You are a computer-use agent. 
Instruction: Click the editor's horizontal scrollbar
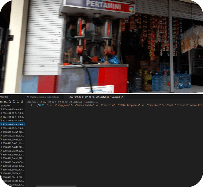pos(52,186)
